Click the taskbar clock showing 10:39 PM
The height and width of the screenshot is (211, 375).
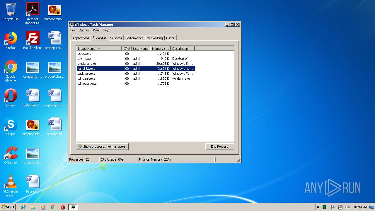(360, 207)
